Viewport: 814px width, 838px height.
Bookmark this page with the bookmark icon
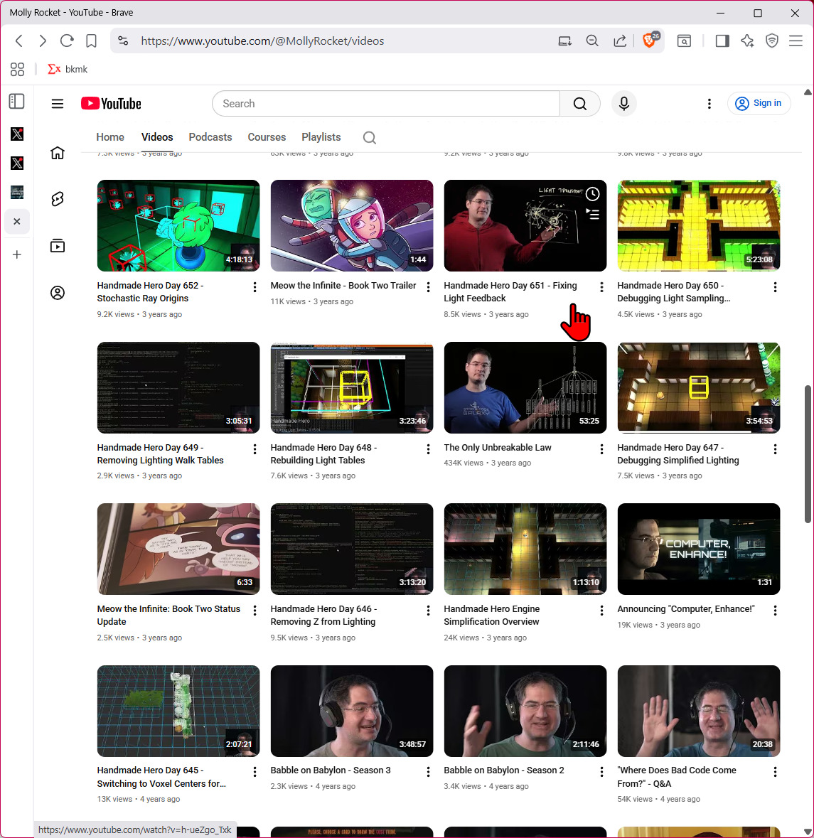coord(91,41)
